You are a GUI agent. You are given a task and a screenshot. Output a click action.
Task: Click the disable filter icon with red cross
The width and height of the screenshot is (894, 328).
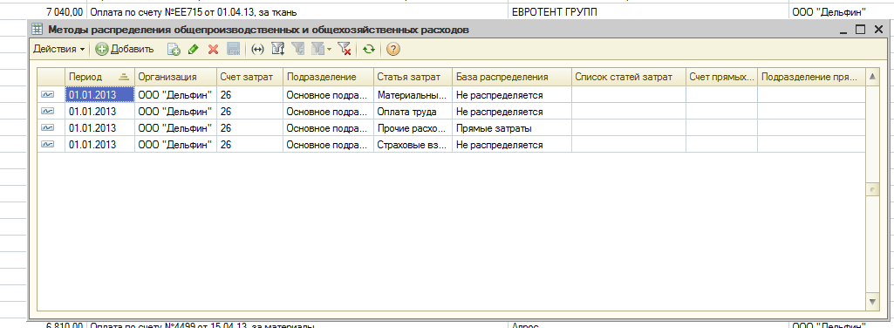pos(345,50)
